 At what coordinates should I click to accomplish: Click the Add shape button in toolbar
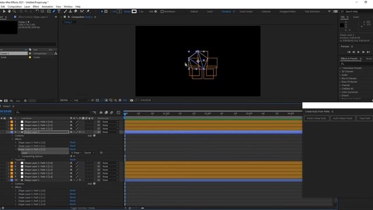click(x=156, y=12)
